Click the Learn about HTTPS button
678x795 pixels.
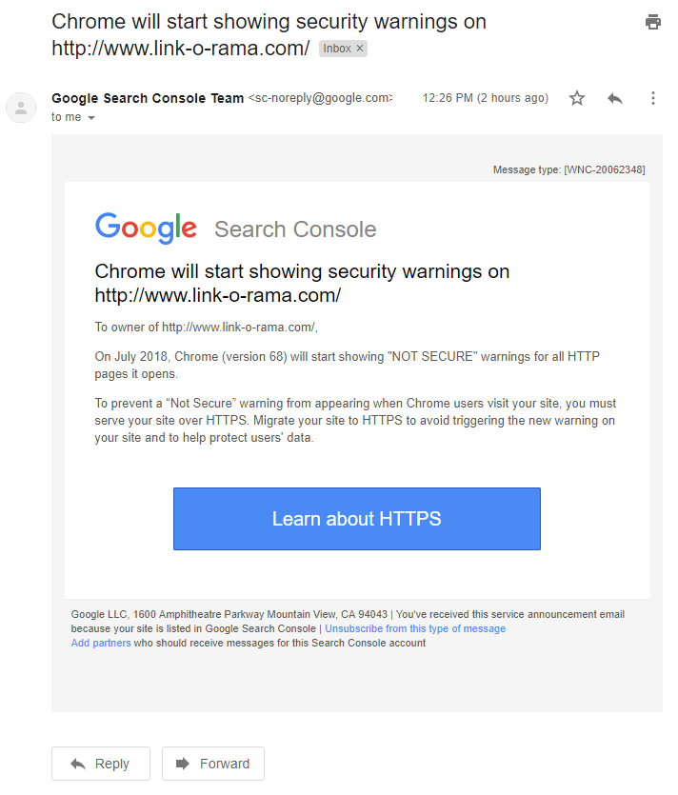click(x=356, y=519)
